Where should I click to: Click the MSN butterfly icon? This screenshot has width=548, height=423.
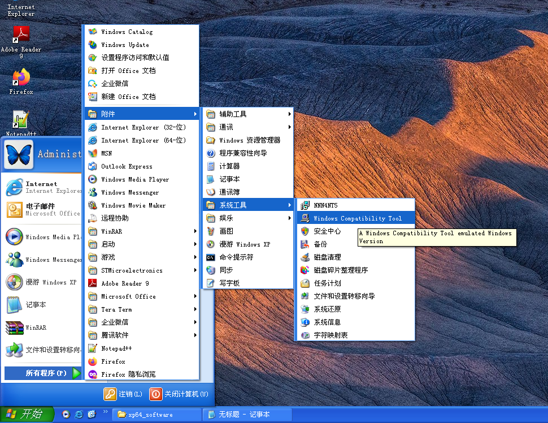pos(93,153)
